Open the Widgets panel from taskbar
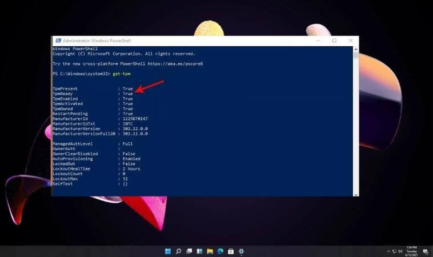 [199, 251]
